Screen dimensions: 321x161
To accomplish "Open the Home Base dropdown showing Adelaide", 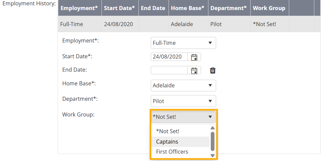I will pos(183,85).
